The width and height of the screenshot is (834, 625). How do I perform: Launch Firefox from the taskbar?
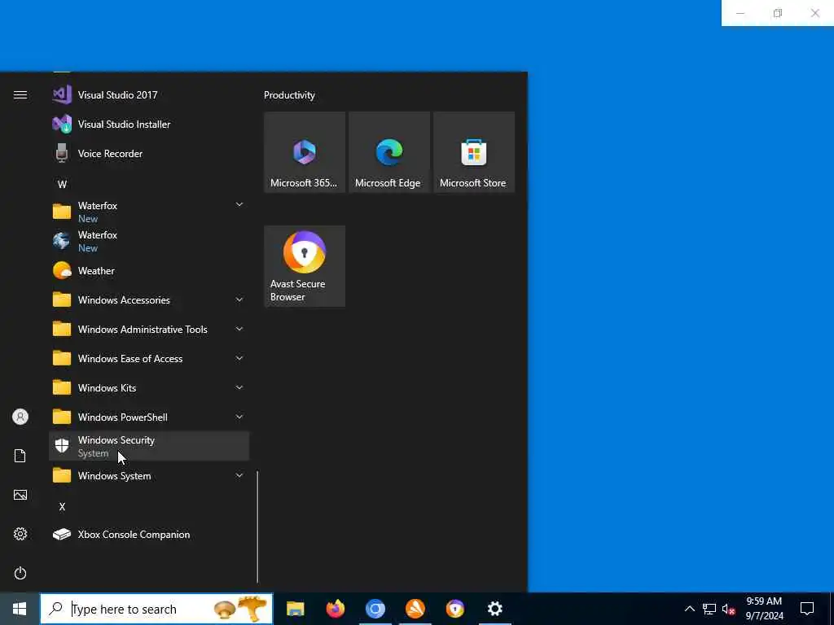click(x=335, y=609)
